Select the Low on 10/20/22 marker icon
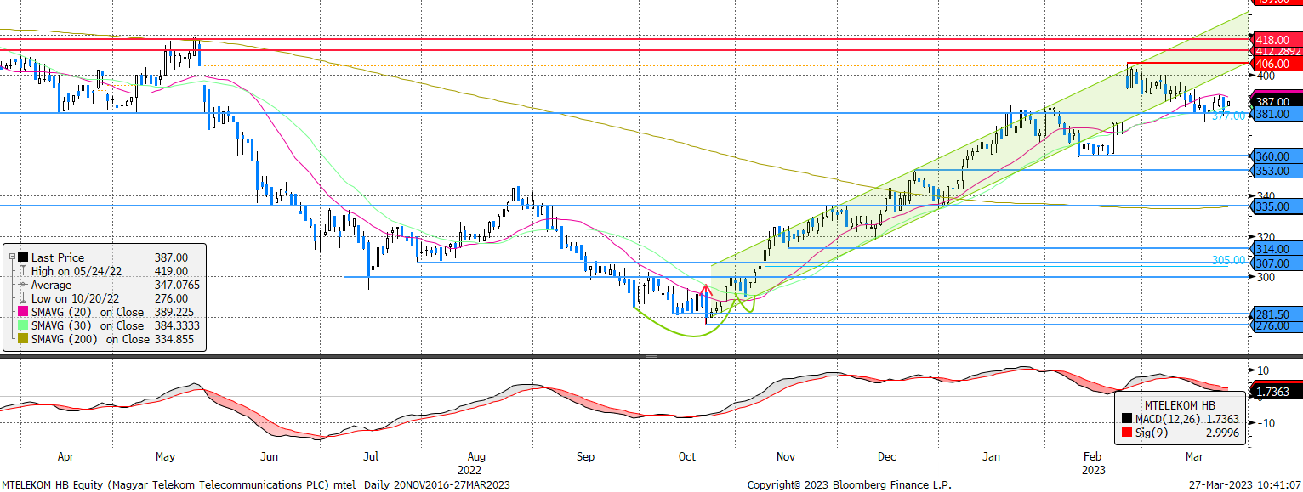 (23, 297)
